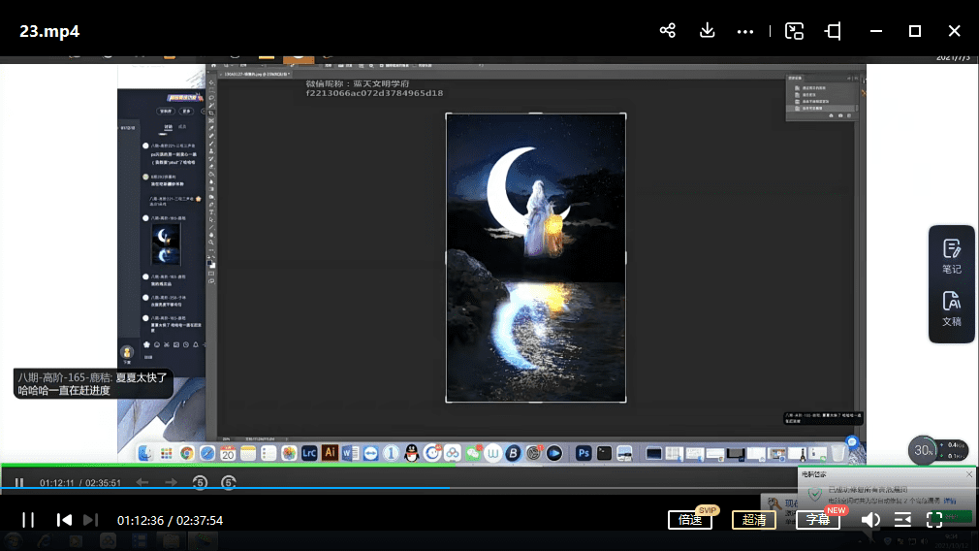Change quality via the 超清 button
This screenshot has width=979, height=551.
click(753, 520)
